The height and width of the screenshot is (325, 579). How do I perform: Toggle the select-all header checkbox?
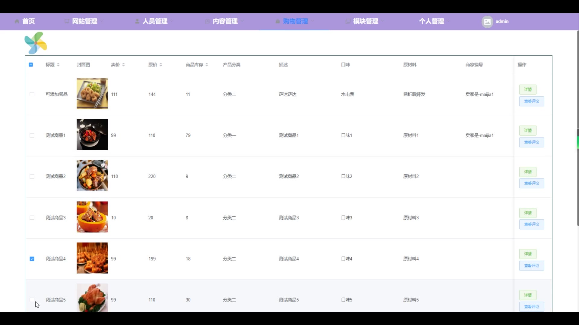click(31, 65)
